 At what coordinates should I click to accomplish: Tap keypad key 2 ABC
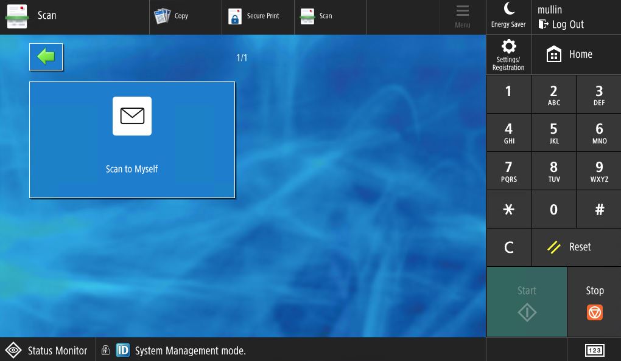click(x=553, y=94)
